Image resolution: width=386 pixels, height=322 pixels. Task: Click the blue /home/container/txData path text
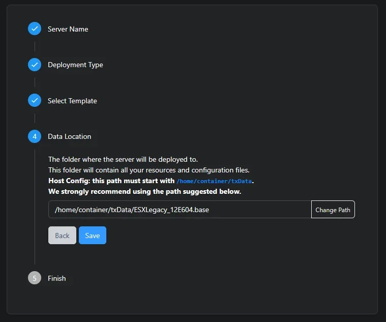(x=214, y=181)
